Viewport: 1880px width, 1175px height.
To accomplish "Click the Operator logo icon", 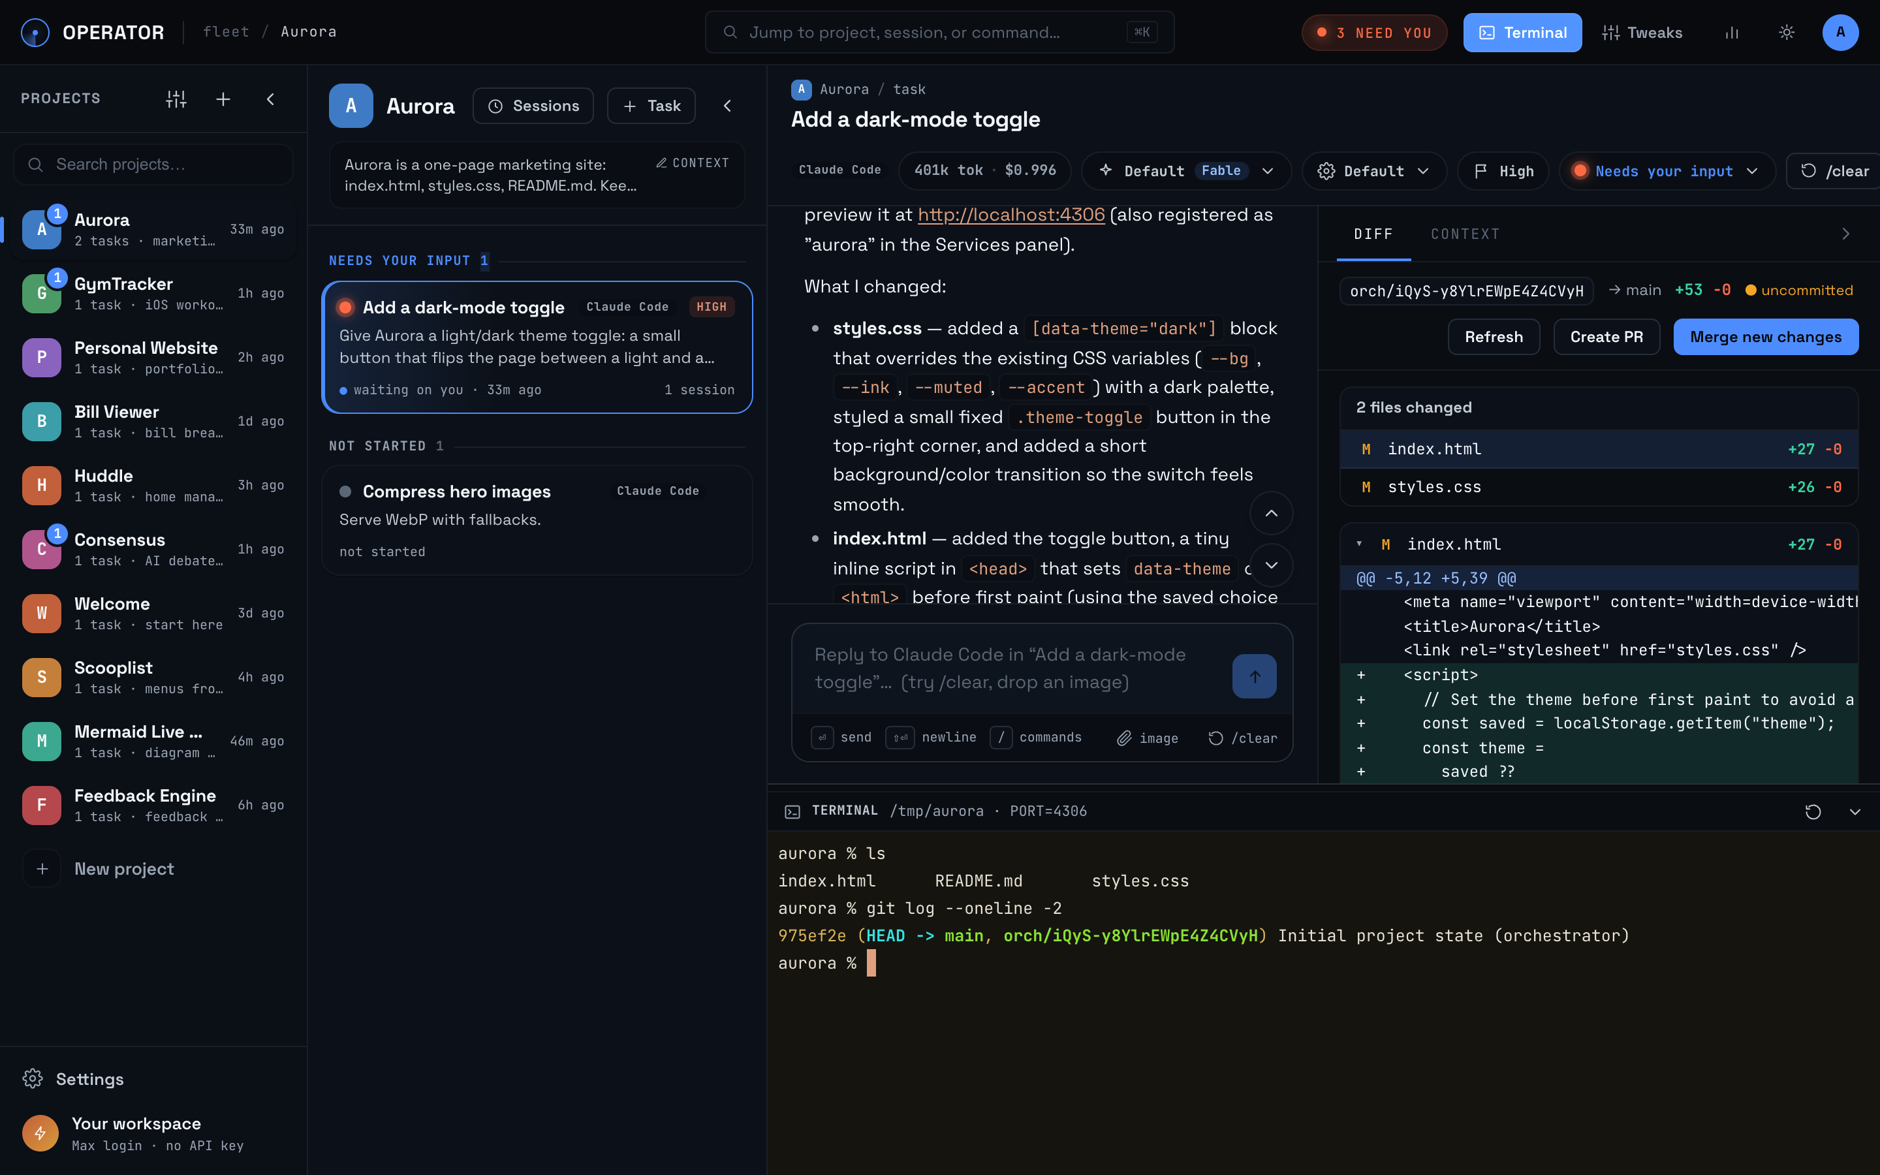I will [35, 32].
